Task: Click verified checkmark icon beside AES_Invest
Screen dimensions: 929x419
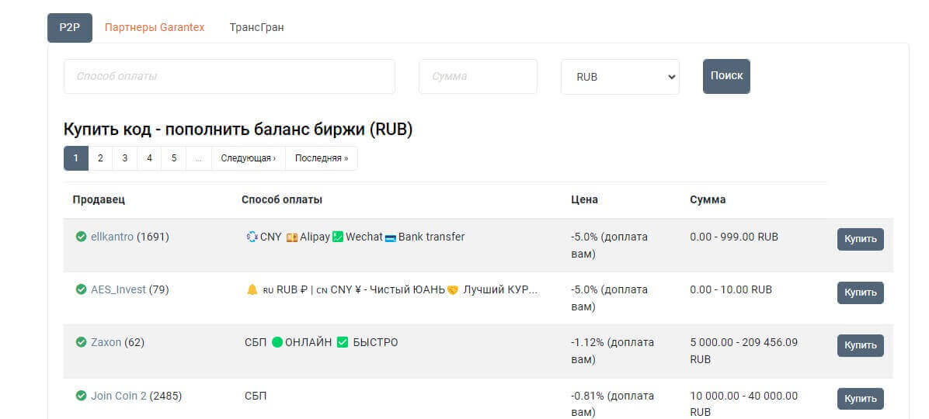Action: pyautogui.click(x=81, y=289)
